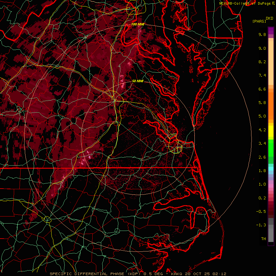276x276 pixels.
Task: Pick the light peach band of the color scale
Action: [x=271, y=63]
